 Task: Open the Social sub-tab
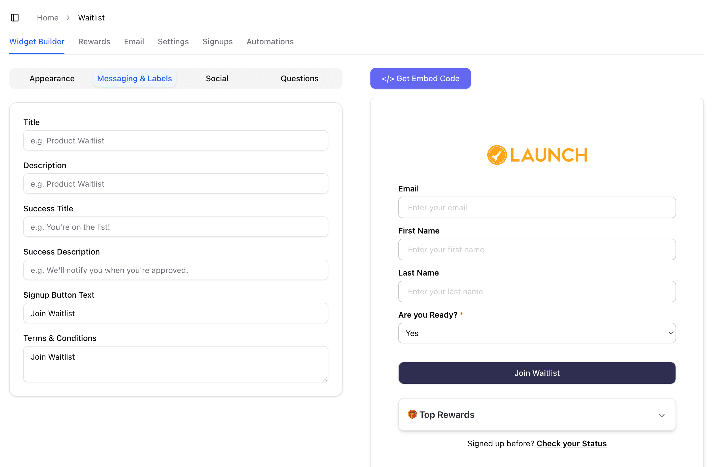[217, 78]
